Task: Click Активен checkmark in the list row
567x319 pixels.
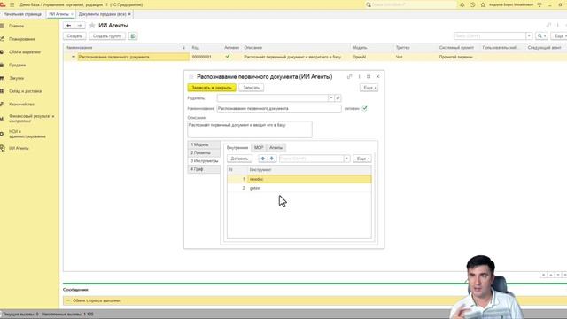Action: coord(228,57)
